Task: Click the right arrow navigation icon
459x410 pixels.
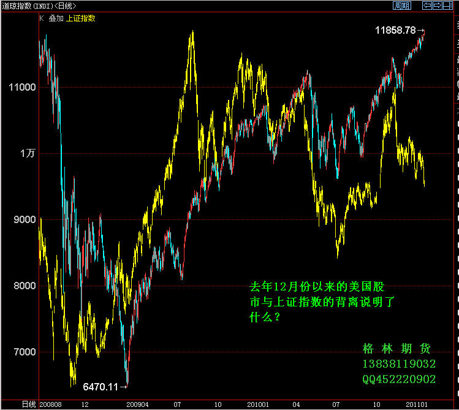Action: 438,6
